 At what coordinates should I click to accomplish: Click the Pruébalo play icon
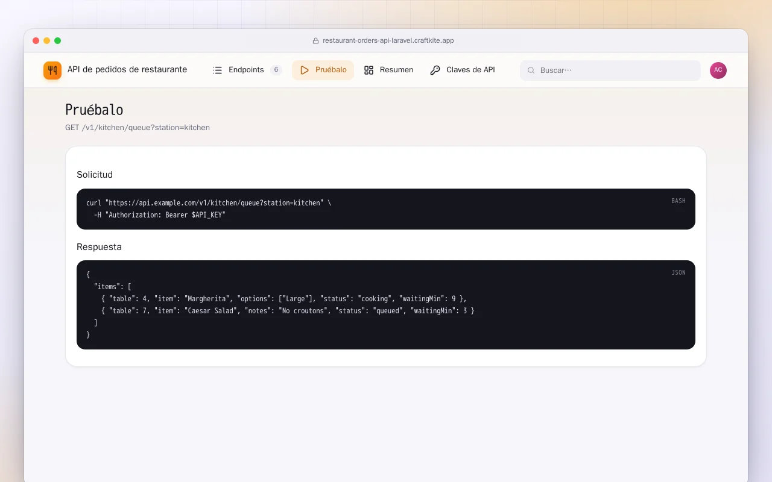(x=305, y=70)
